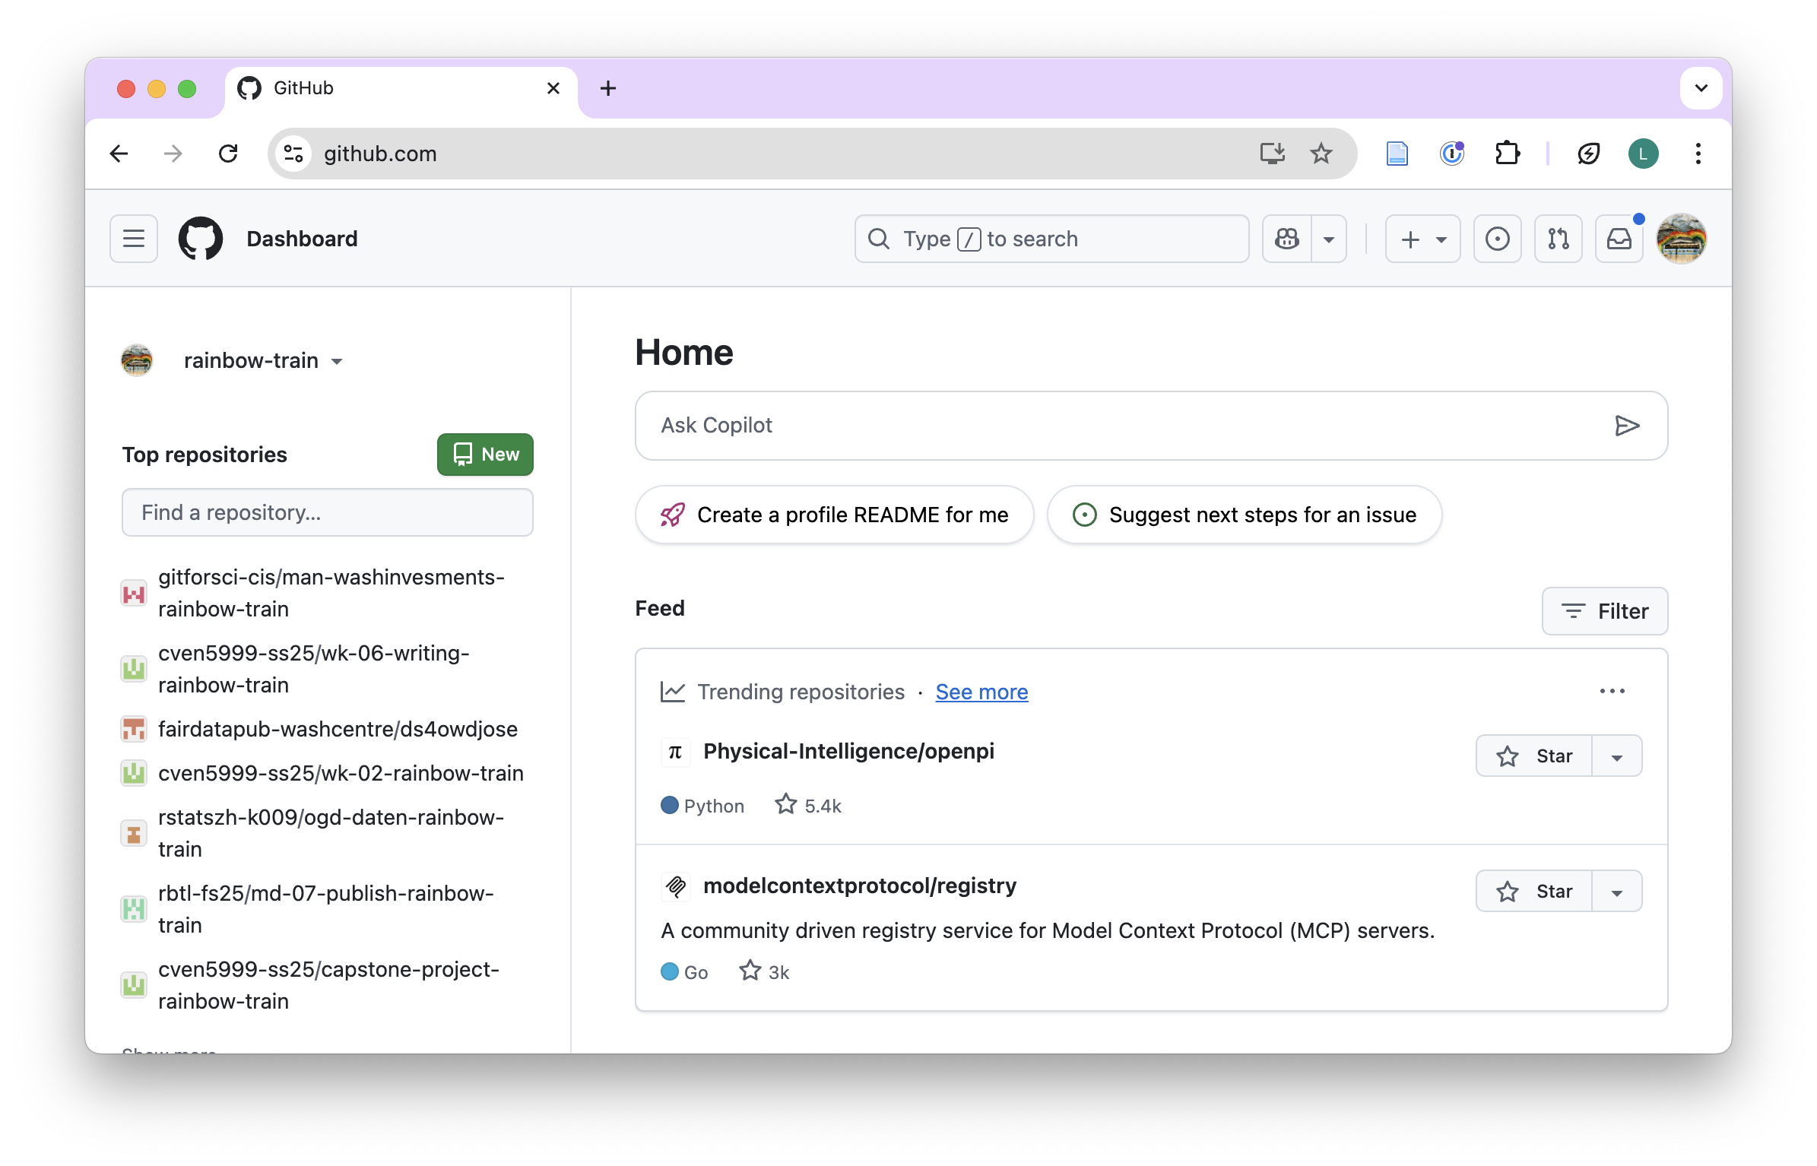This screenshot has width=1817, height=1166.
Task: Star the Physical-Intelligence/openpi repository
Action: pos(1534,756)
